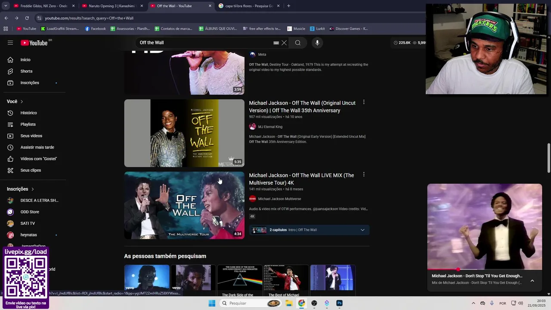The width and height of the screenshot is (551, 310).
Task: Open the YouTube hamburger guide menu
Action: click(x=10, y=43)
